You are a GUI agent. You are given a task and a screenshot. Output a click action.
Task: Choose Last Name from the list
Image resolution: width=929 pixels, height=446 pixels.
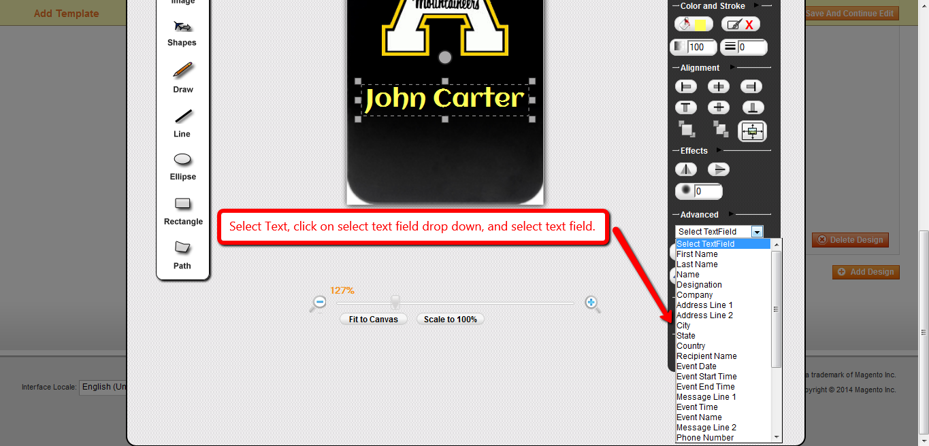point(723,264)
